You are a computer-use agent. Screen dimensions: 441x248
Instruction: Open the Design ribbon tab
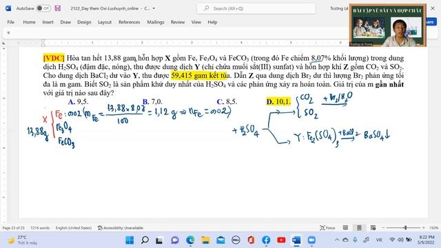[84, 22]
